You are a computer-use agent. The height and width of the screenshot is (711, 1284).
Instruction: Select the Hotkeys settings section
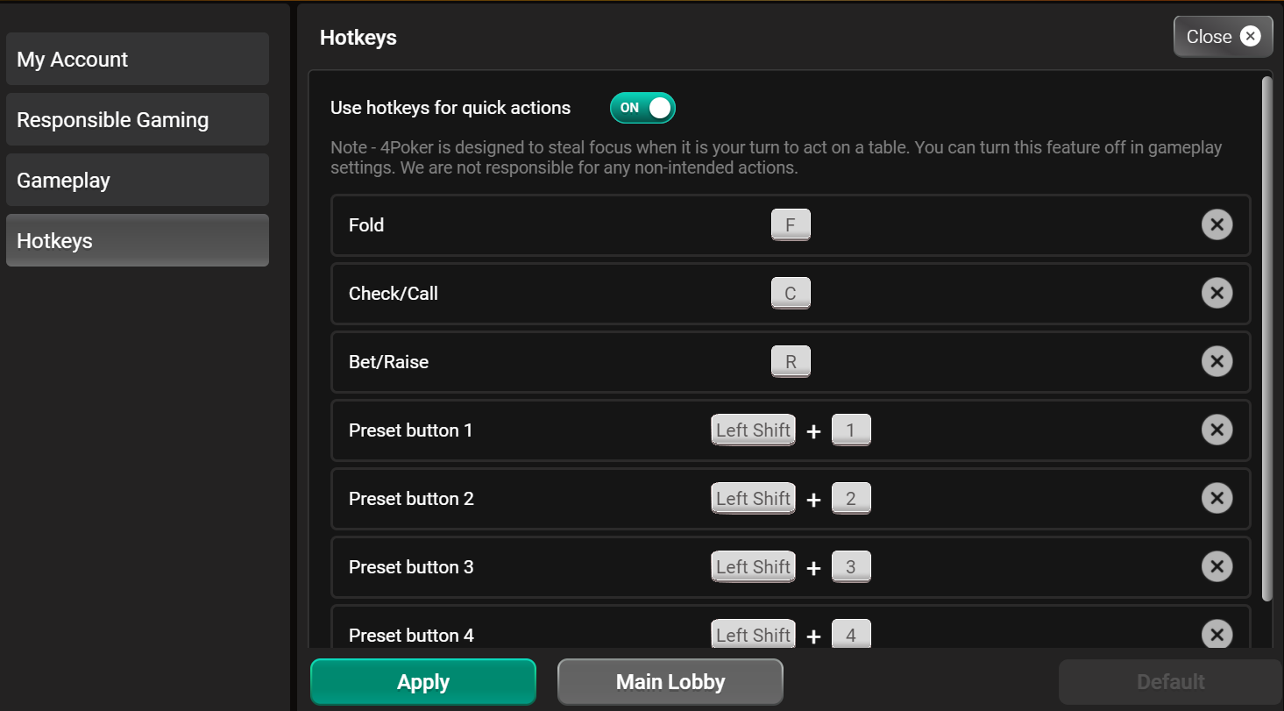pyautogui.click(x=137, y=240)
